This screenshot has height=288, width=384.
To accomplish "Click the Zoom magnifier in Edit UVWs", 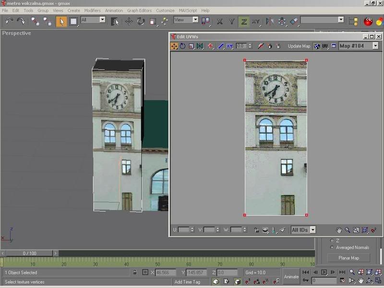I will [348, 230].
